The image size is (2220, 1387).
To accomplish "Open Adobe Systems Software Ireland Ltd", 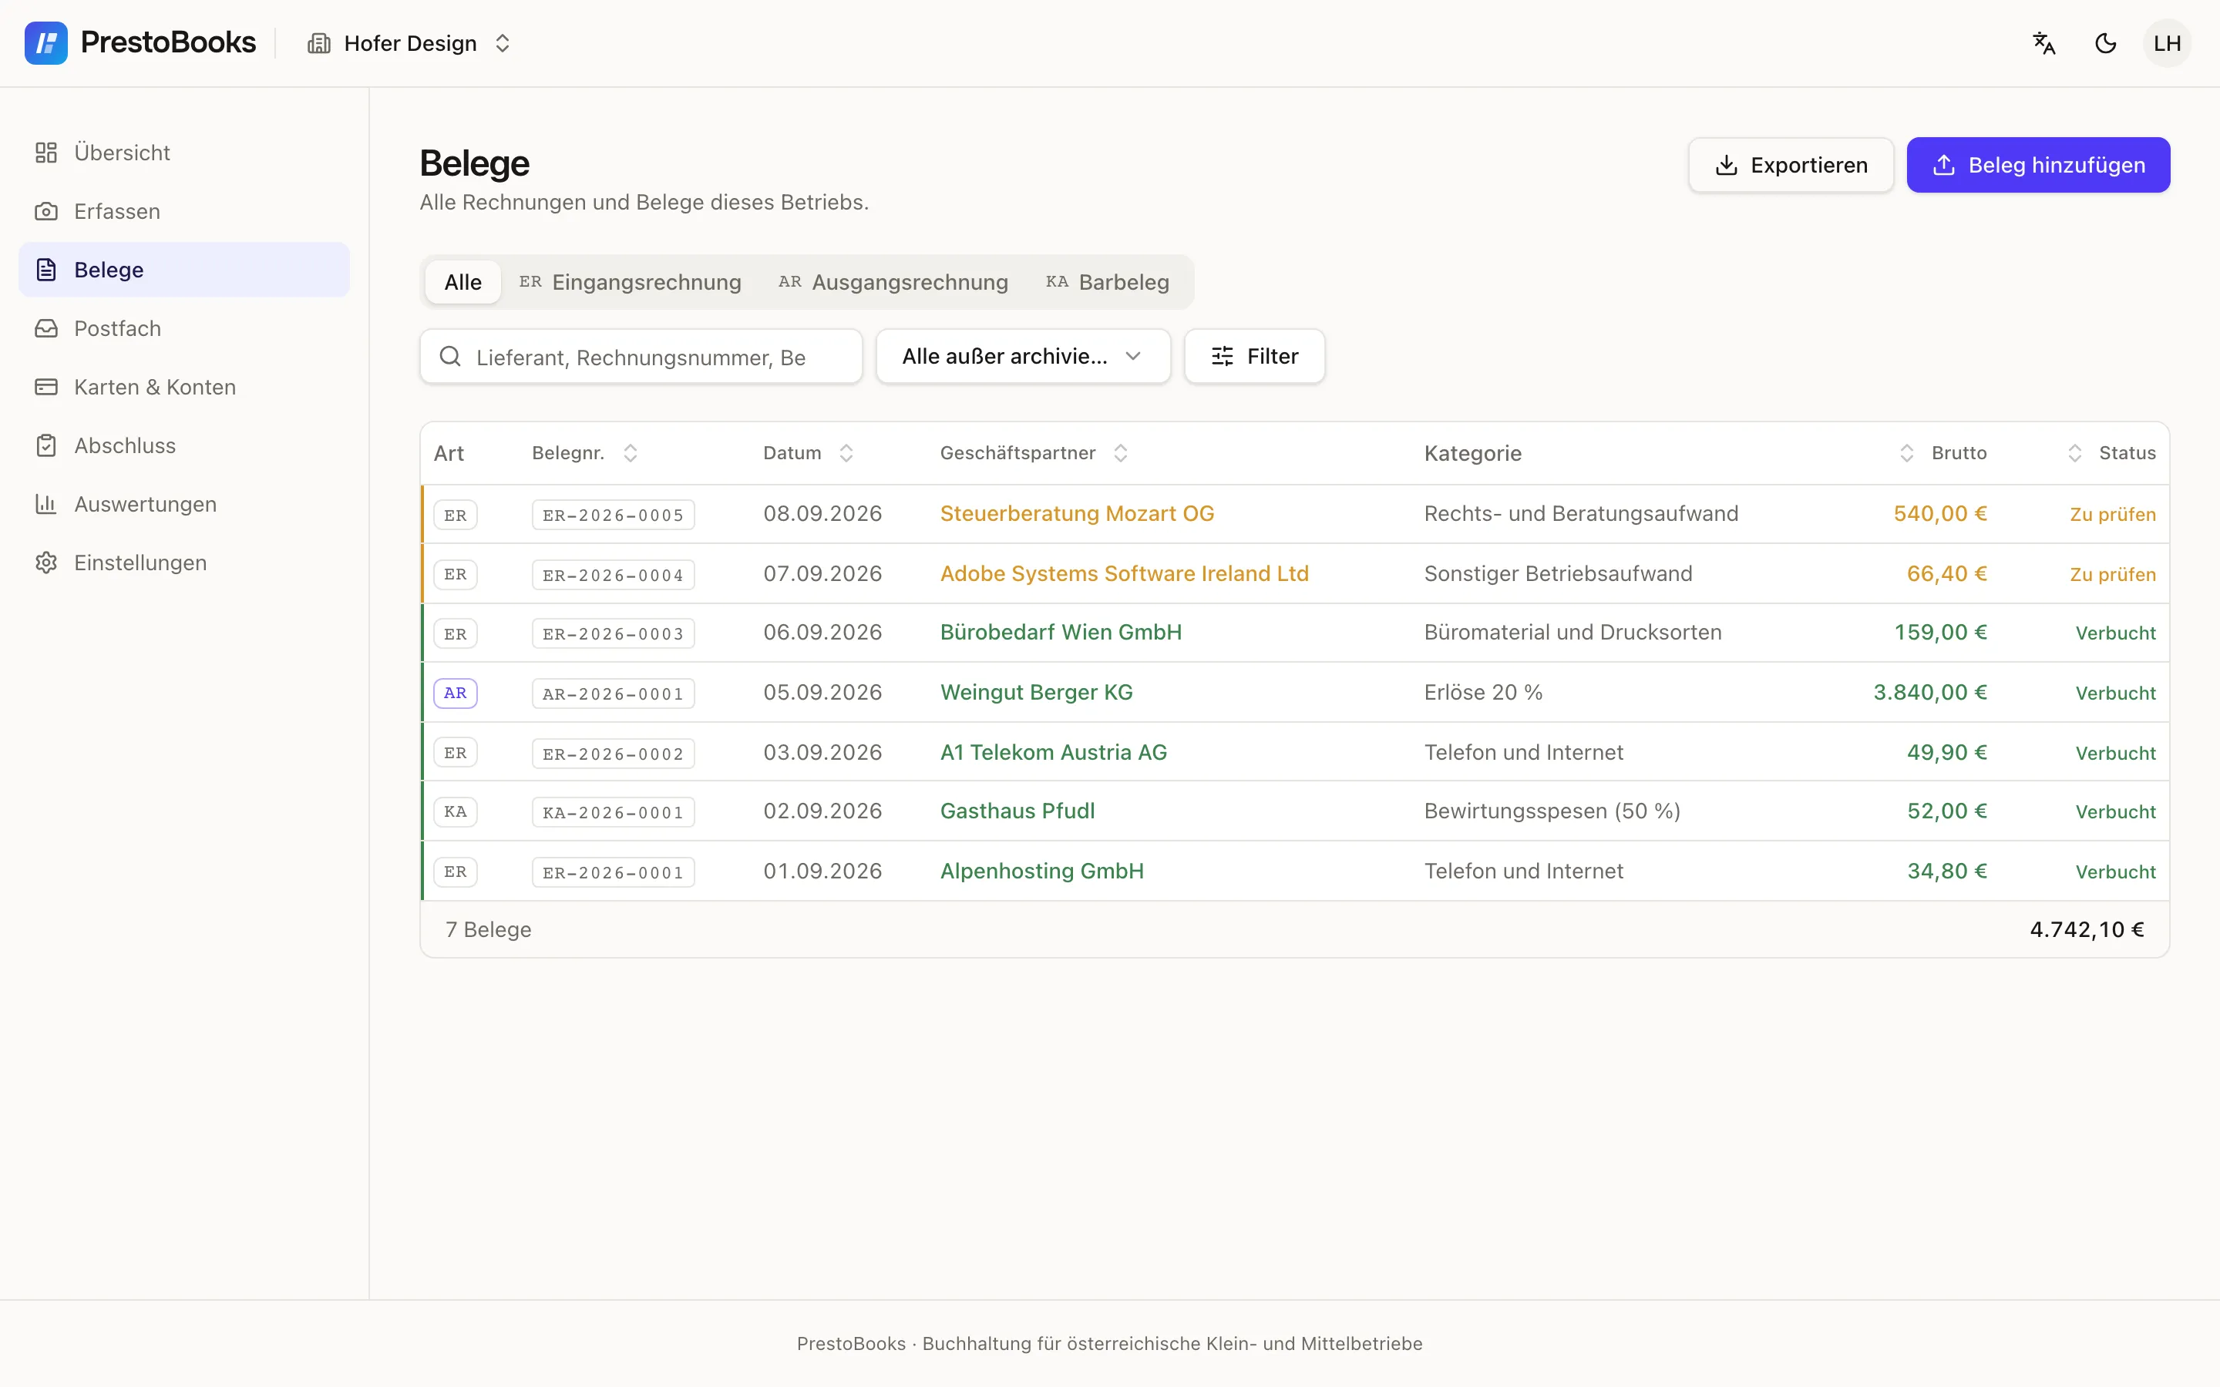I will (x=1124, y=573).
